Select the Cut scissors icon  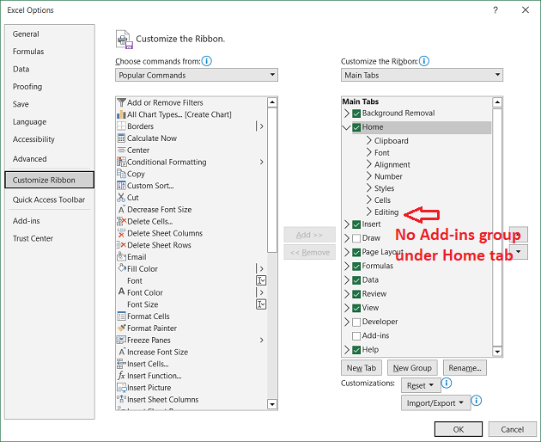pos(121,197)
